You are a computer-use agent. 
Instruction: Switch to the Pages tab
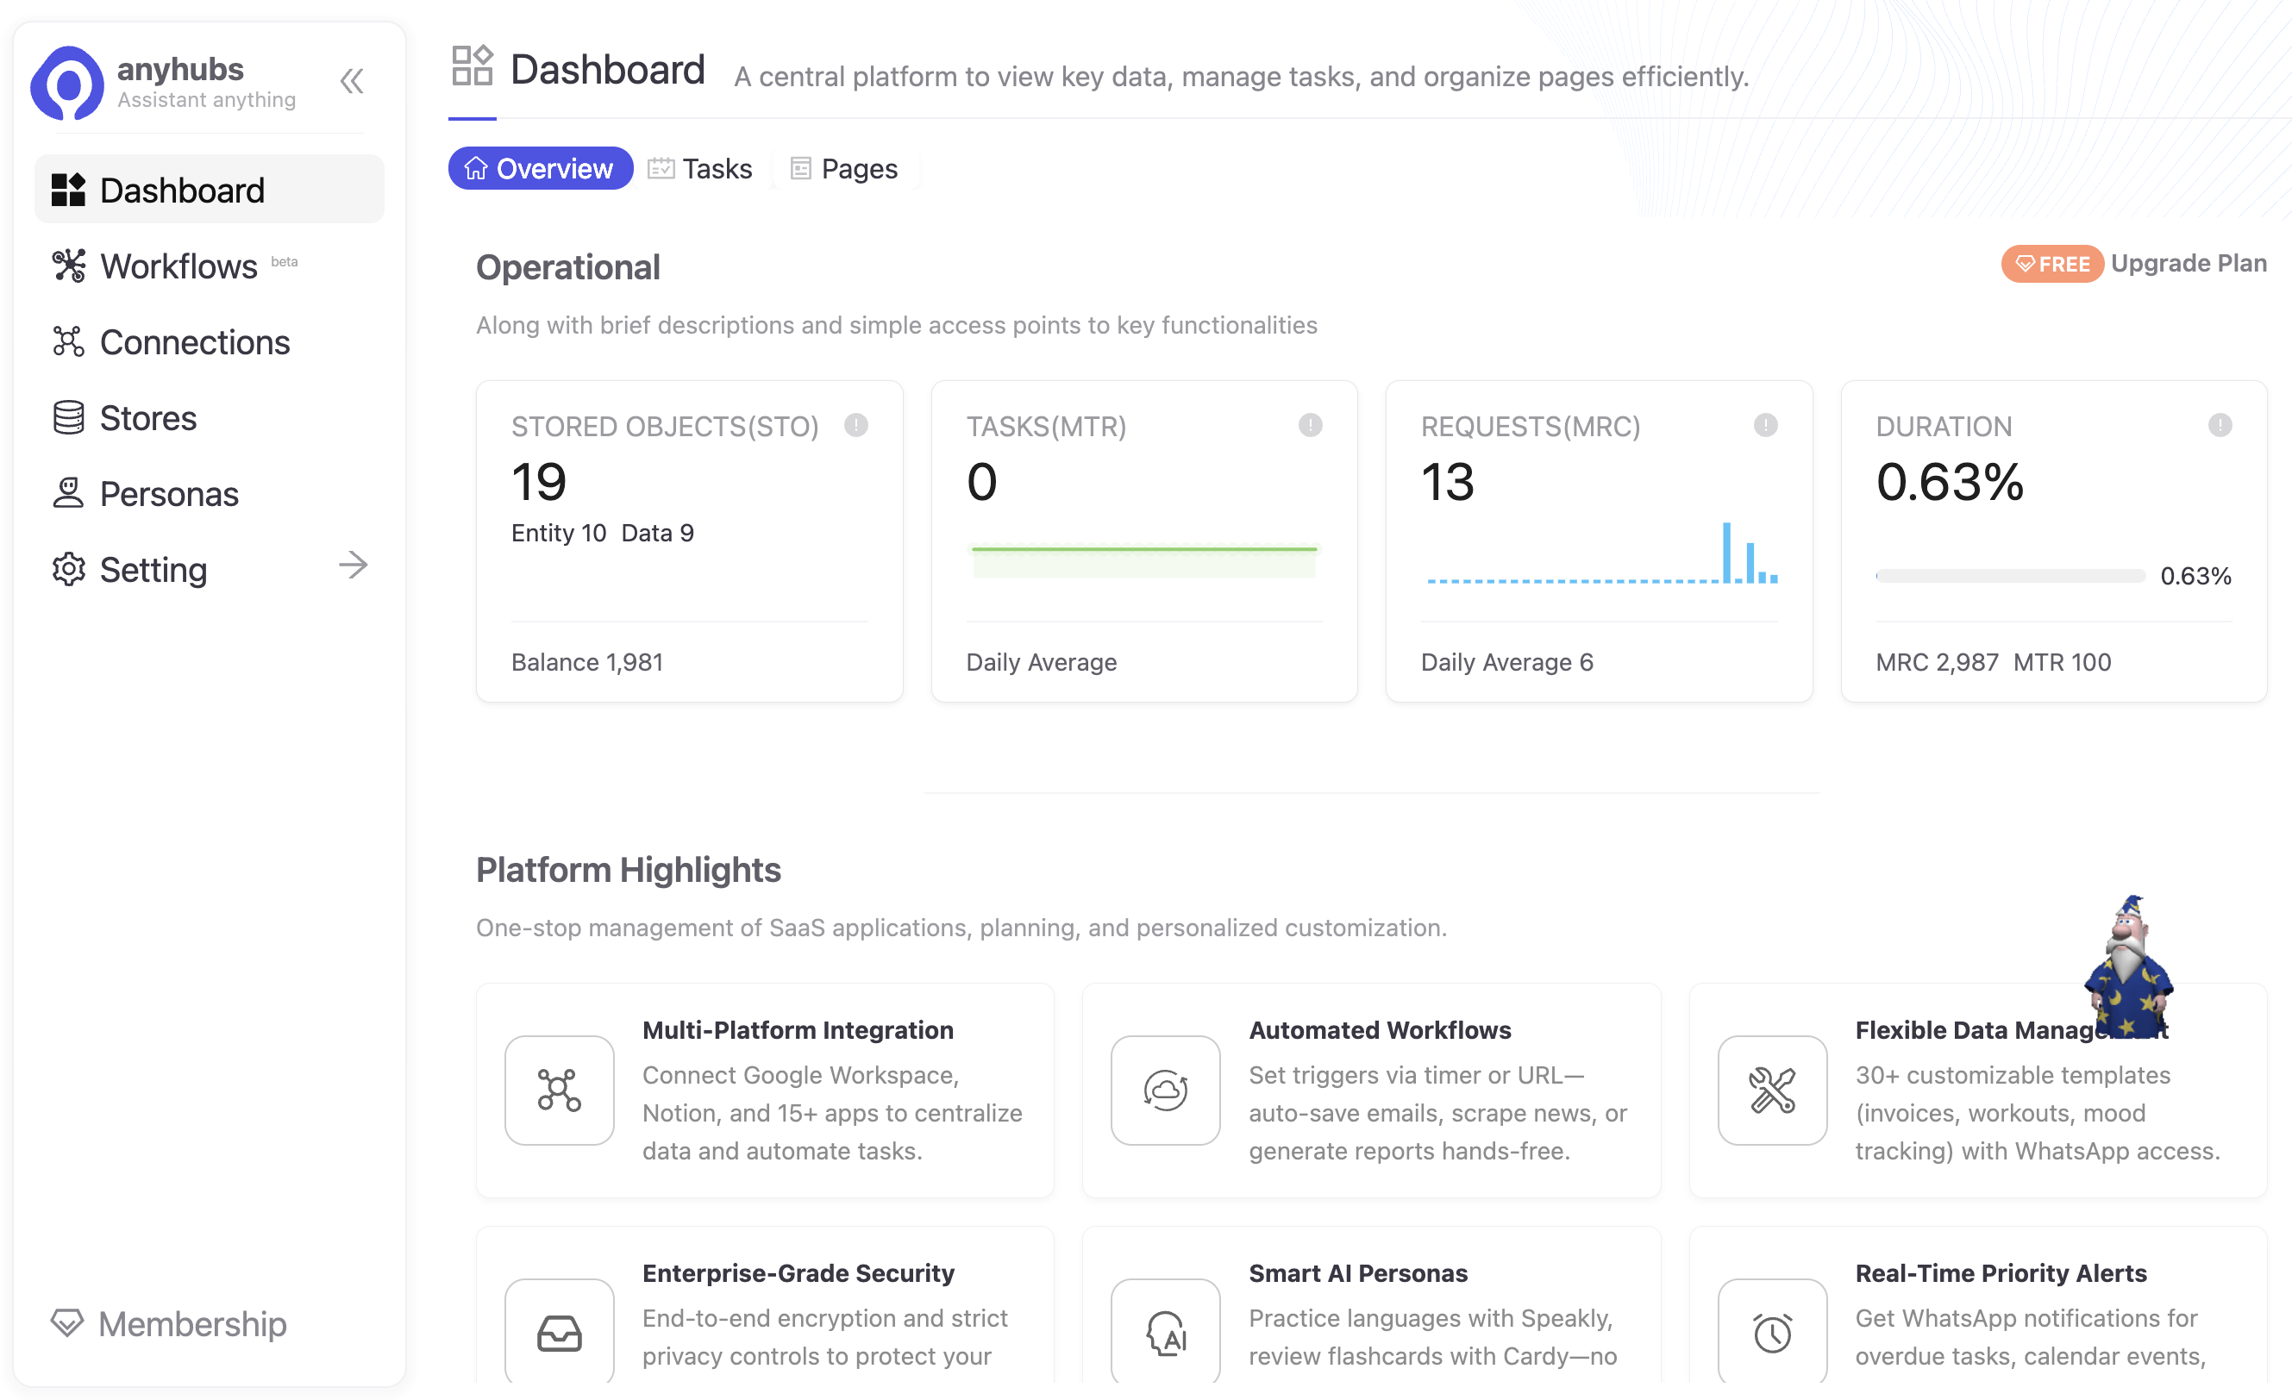click(844, 168)
